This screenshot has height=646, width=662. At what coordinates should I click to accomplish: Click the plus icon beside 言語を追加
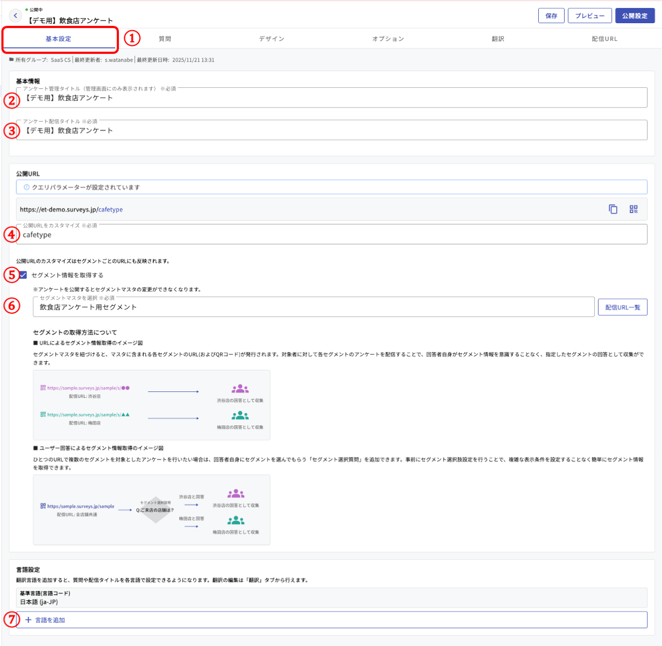(29, 620)
